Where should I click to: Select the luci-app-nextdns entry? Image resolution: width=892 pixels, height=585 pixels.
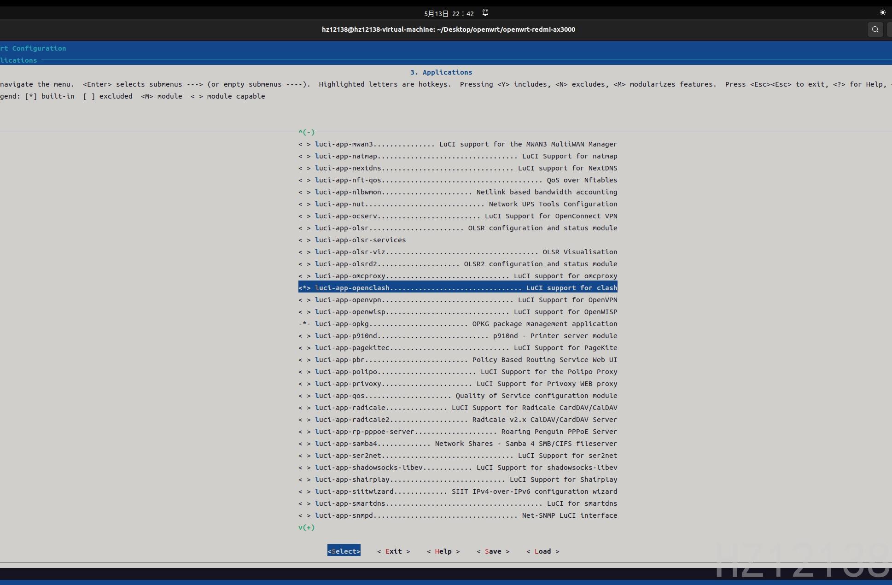[x=458, y=168]
